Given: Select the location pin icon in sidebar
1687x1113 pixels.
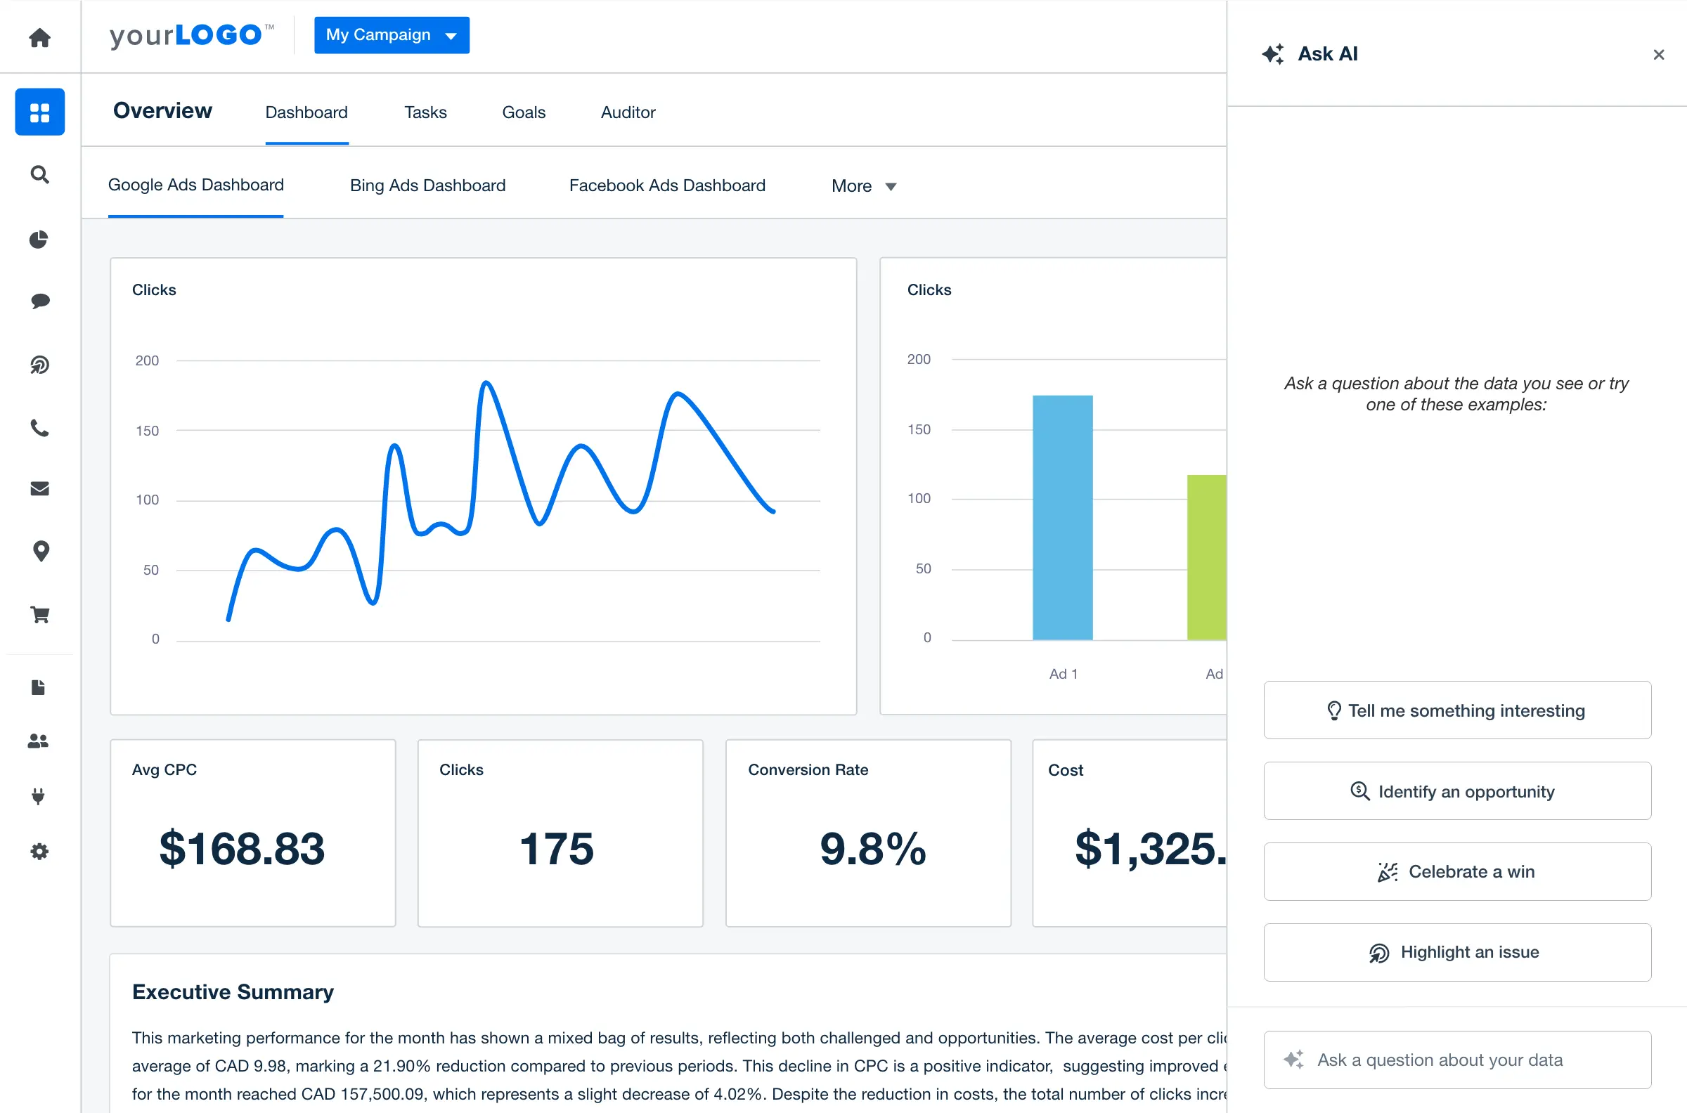Looking at the screenshot, I should (x=39, y=552).
